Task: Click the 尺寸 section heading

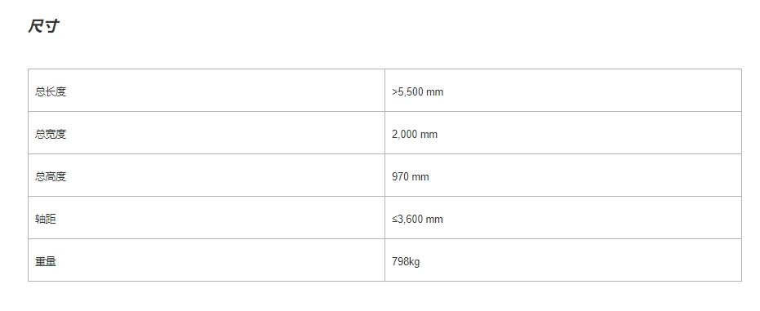Action: (43, 26)
